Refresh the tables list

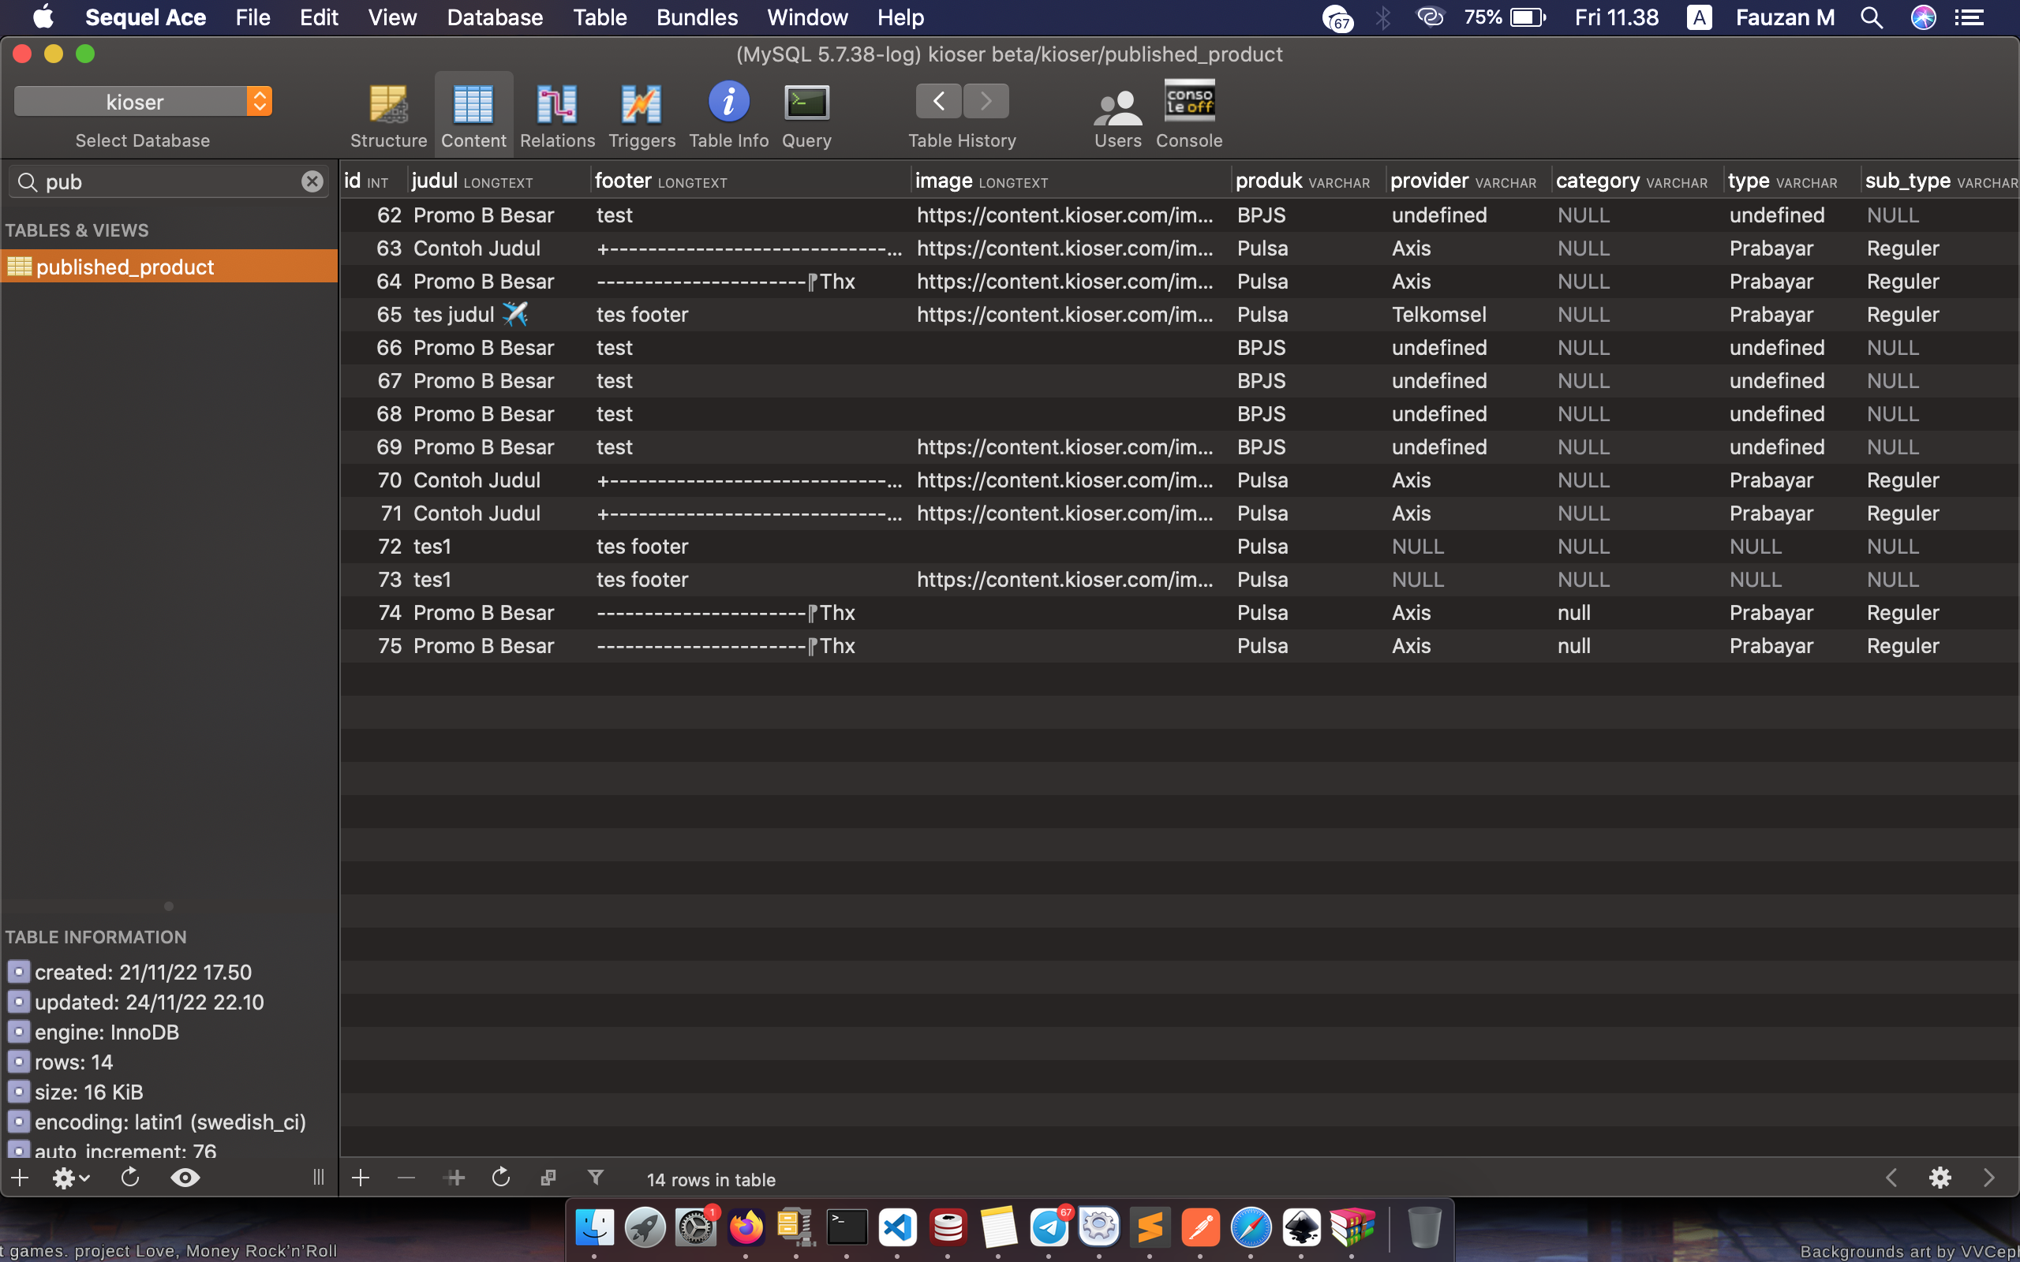pyautogui.click(x=129, y=1178)
